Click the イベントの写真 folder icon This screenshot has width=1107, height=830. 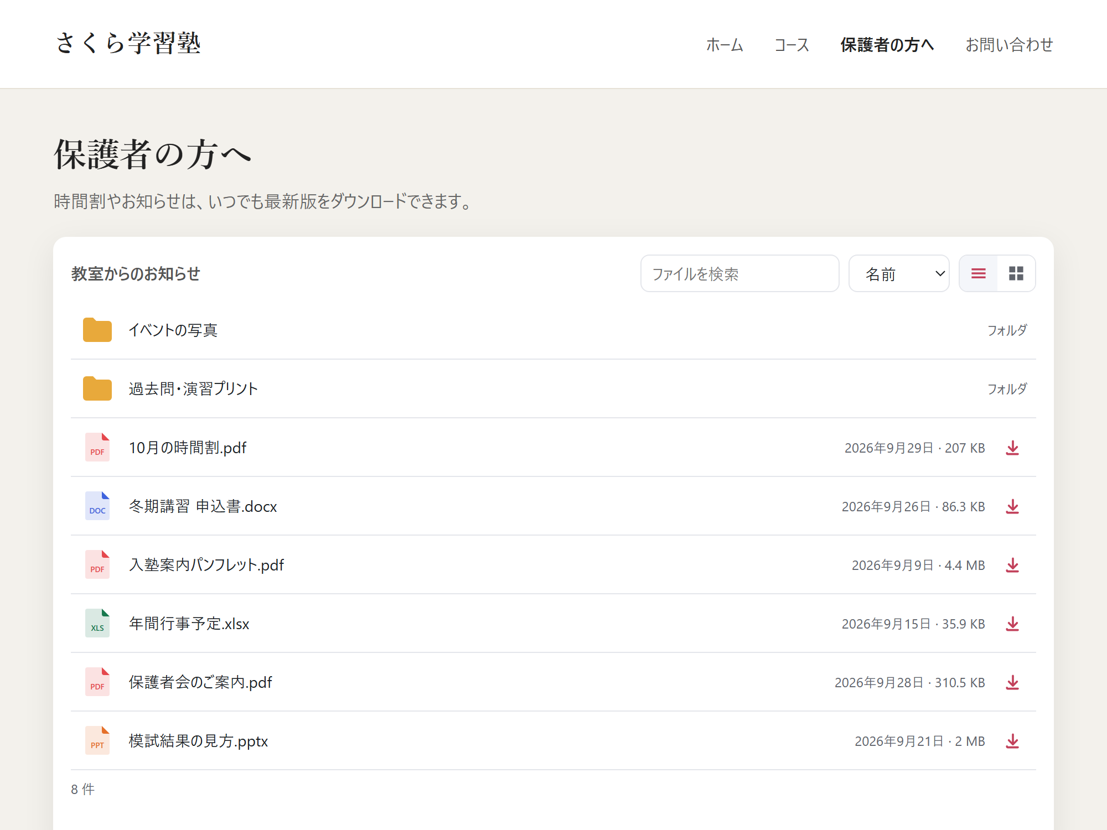coord(97,330)
